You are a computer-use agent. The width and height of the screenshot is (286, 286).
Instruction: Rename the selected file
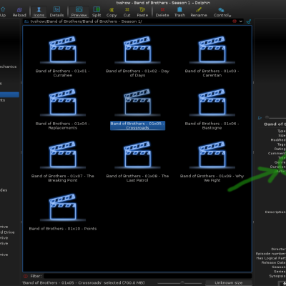pyautogui.click(x=199, y=12)
